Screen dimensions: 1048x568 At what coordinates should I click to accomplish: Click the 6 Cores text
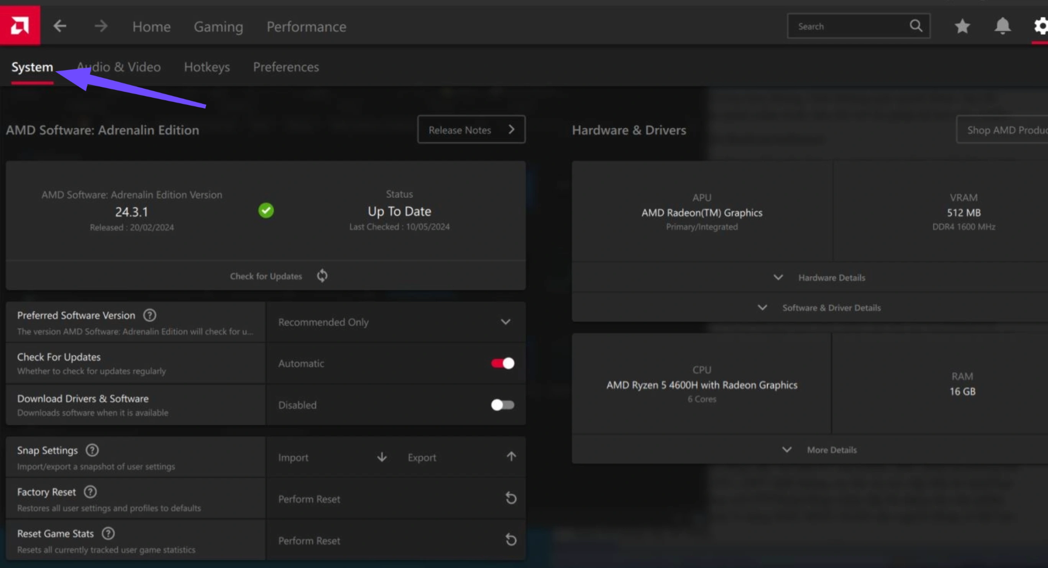[702, 399]
